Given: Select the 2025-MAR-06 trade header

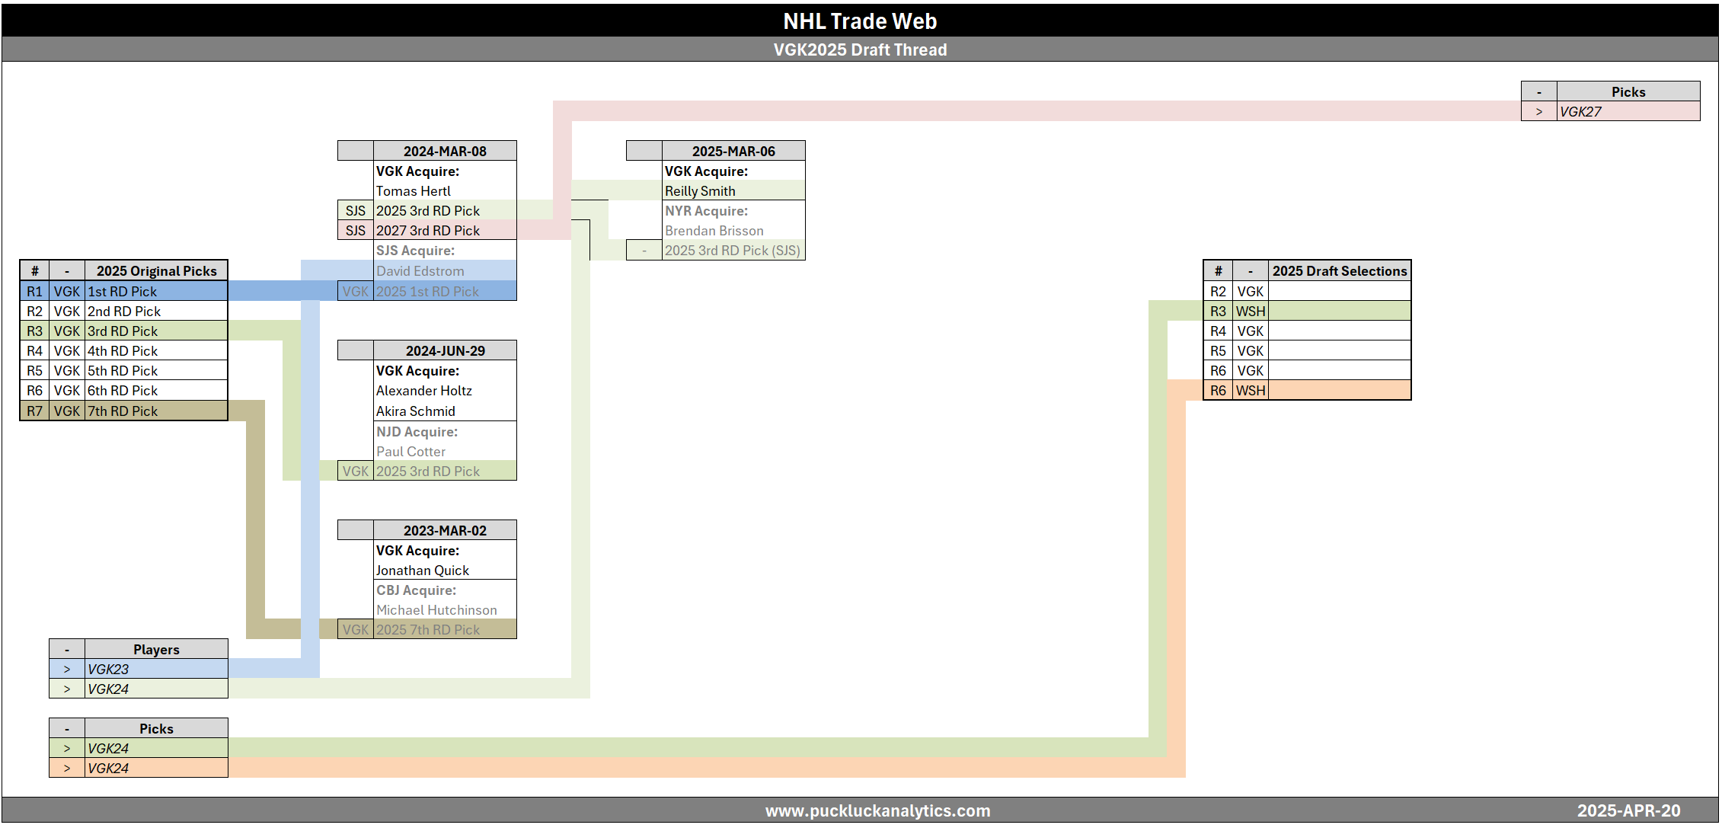Looking at the screenshot, I should pos(733,151).
